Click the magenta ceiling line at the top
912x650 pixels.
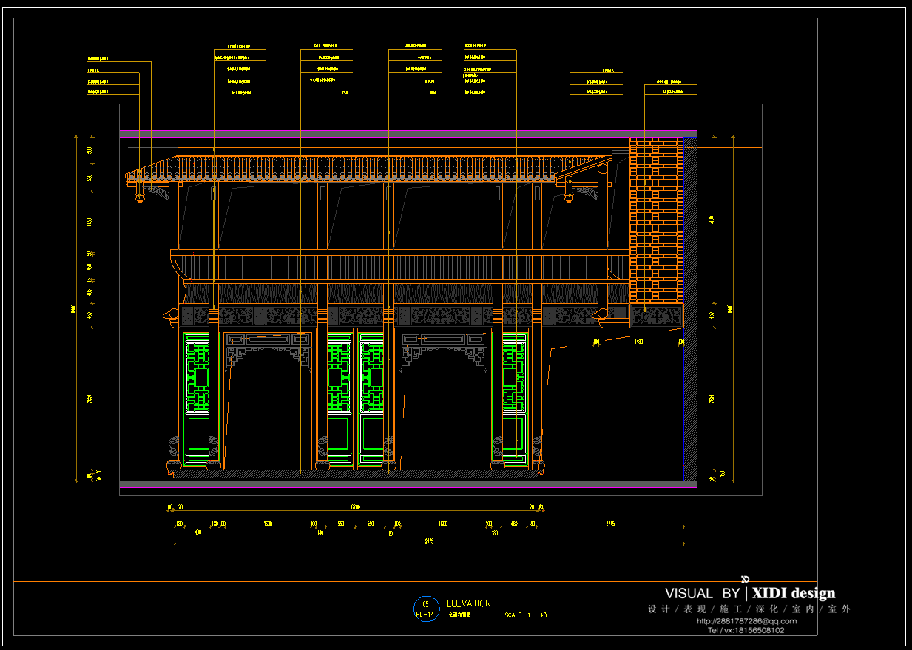407,132
